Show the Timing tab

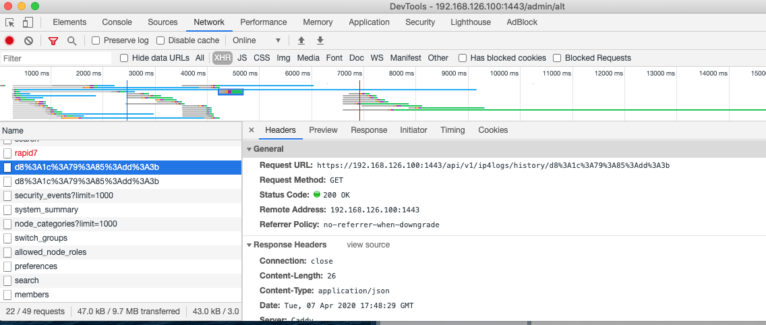(x=453, y=130)
